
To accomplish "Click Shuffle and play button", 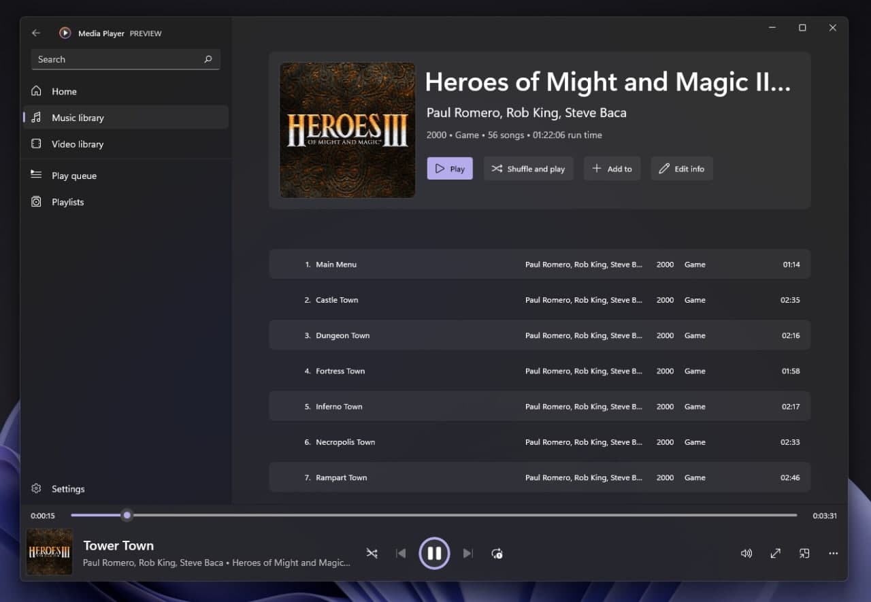I will 529,169.
